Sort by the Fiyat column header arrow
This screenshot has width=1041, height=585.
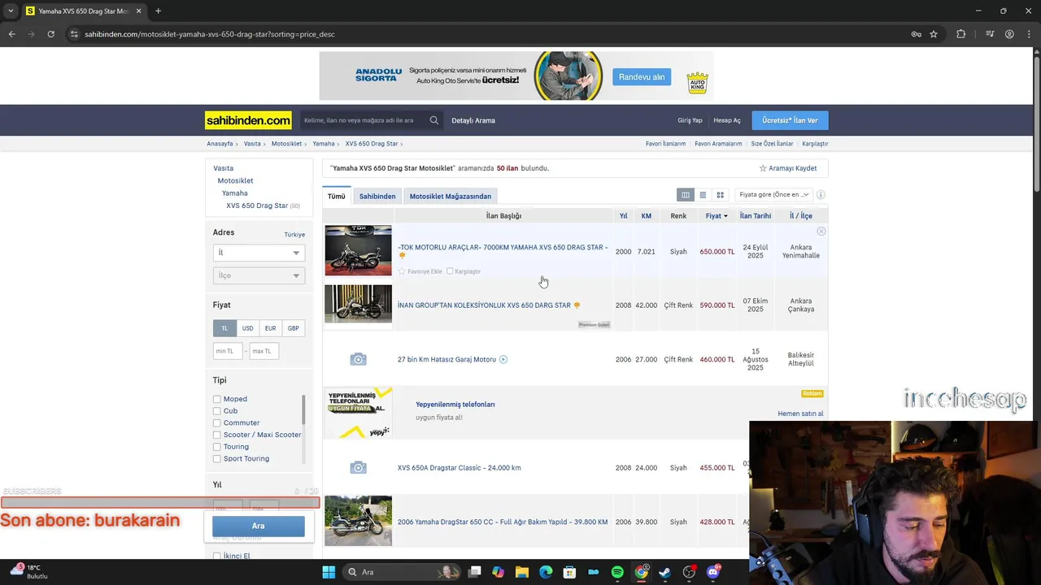click(725, 216)
